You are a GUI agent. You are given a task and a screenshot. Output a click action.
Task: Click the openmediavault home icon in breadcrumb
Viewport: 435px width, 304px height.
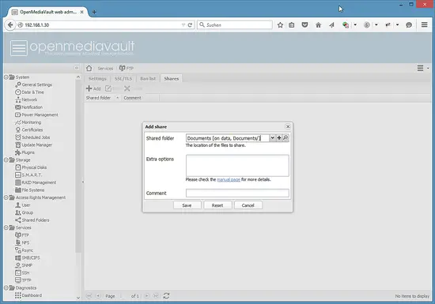89,68
